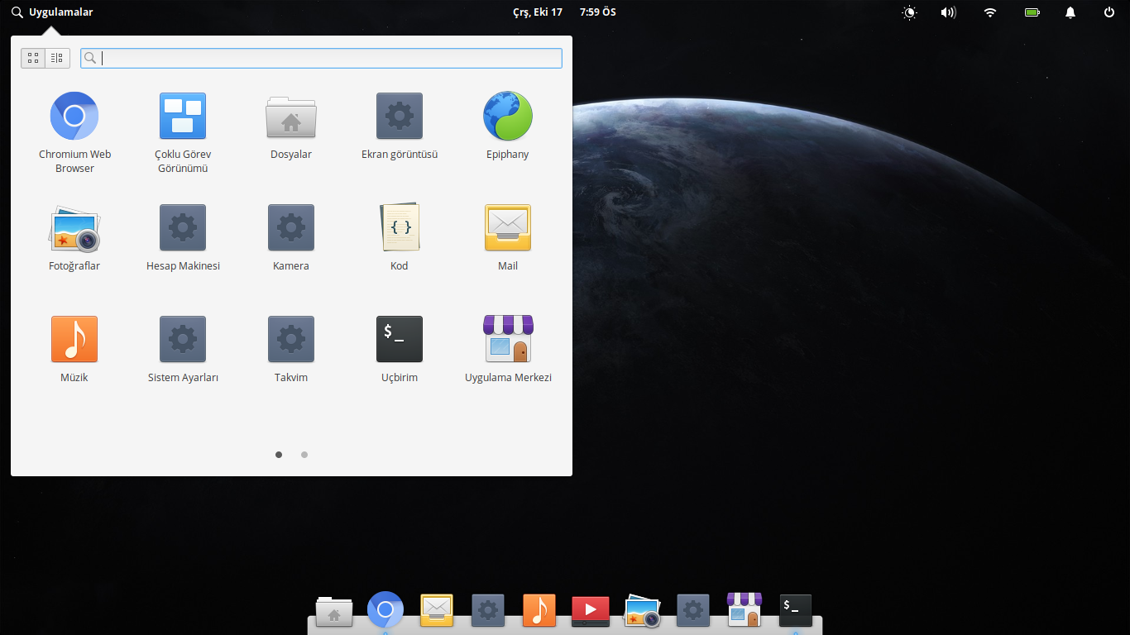
Task: Open the date and time indicator
Action: coord(564,12)
